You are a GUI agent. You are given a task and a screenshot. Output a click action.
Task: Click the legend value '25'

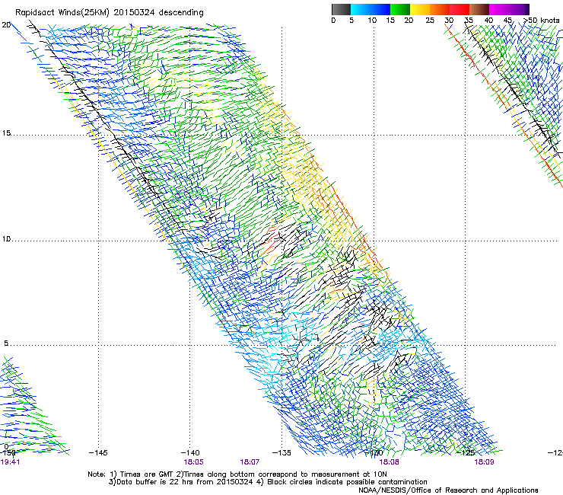pos(430,21)
